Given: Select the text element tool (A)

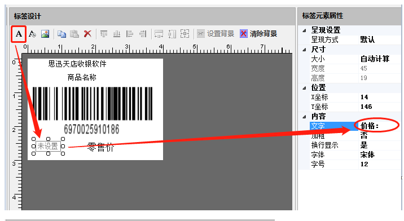Looking at the screenshot, I should pyautogui.click(x=19, y=34).
